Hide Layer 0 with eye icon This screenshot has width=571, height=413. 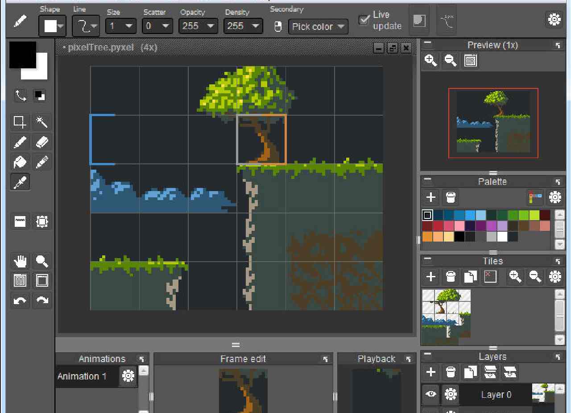click(x=430, y=394)
